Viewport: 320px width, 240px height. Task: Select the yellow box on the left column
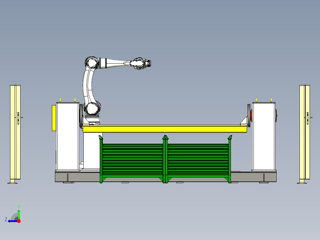[x=54, y=118]
